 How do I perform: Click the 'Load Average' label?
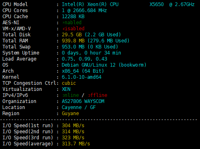tap(19, 59)
